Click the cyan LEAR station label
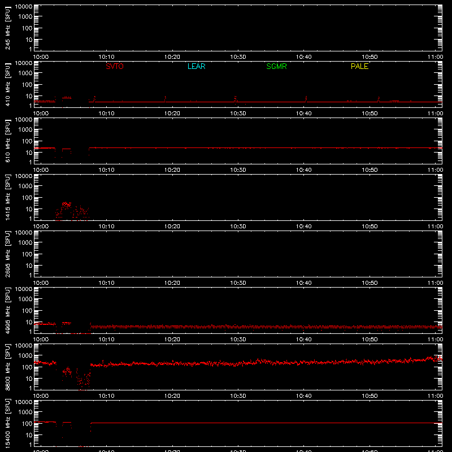452x452 pixels. [x=196, y=66]
